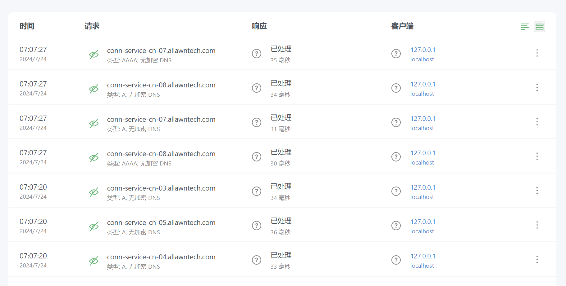Switch to detailed rows view icon

(x=540, y=27)
